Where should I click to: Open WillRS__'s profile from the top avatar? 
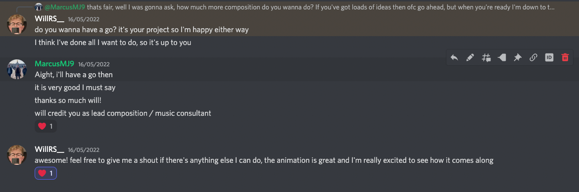(x=17, y=24)
